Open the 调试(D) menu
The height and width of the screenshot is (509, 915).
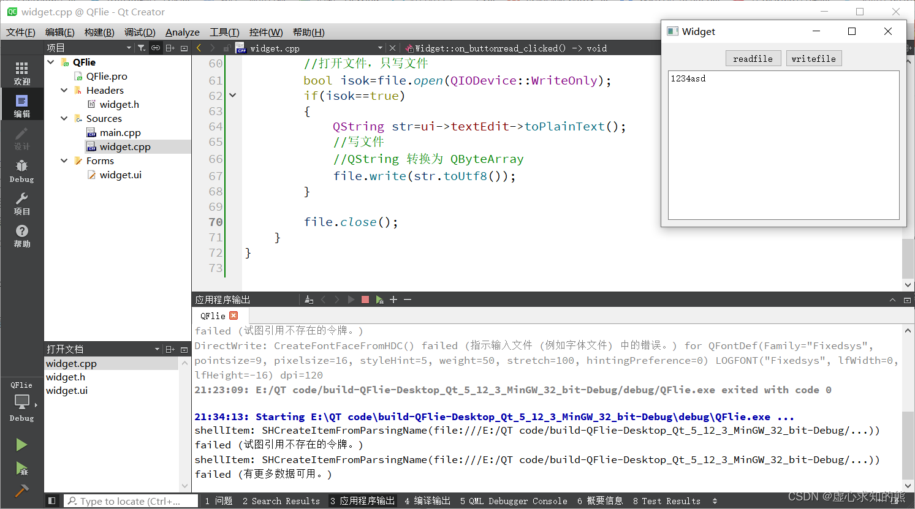pyautogui.click(x=140, y=32)
